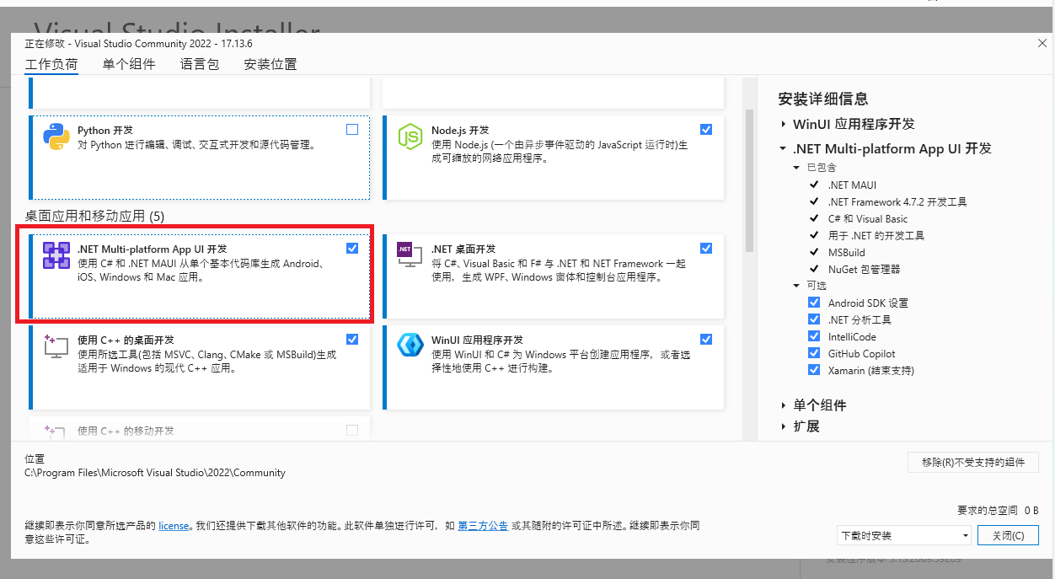
Task: Uncheck optional Android SDK 设置 component
Action: 814,303
